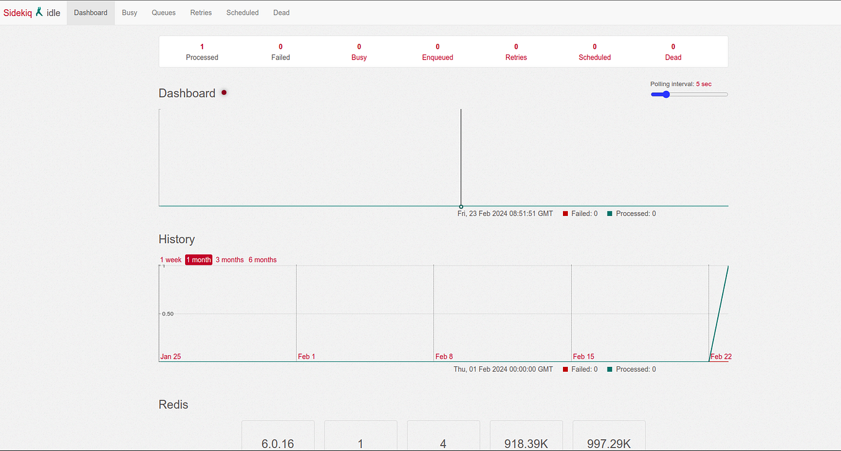Select the 1 week history range
The width and height of the screenshot is (841, 451).
(x=171, y=259)
